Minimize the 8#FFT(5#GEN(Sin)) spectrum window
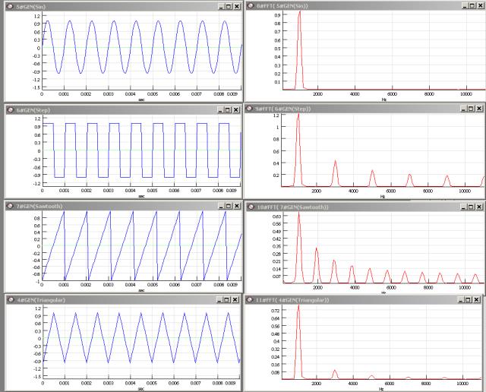 pos(465,5)
